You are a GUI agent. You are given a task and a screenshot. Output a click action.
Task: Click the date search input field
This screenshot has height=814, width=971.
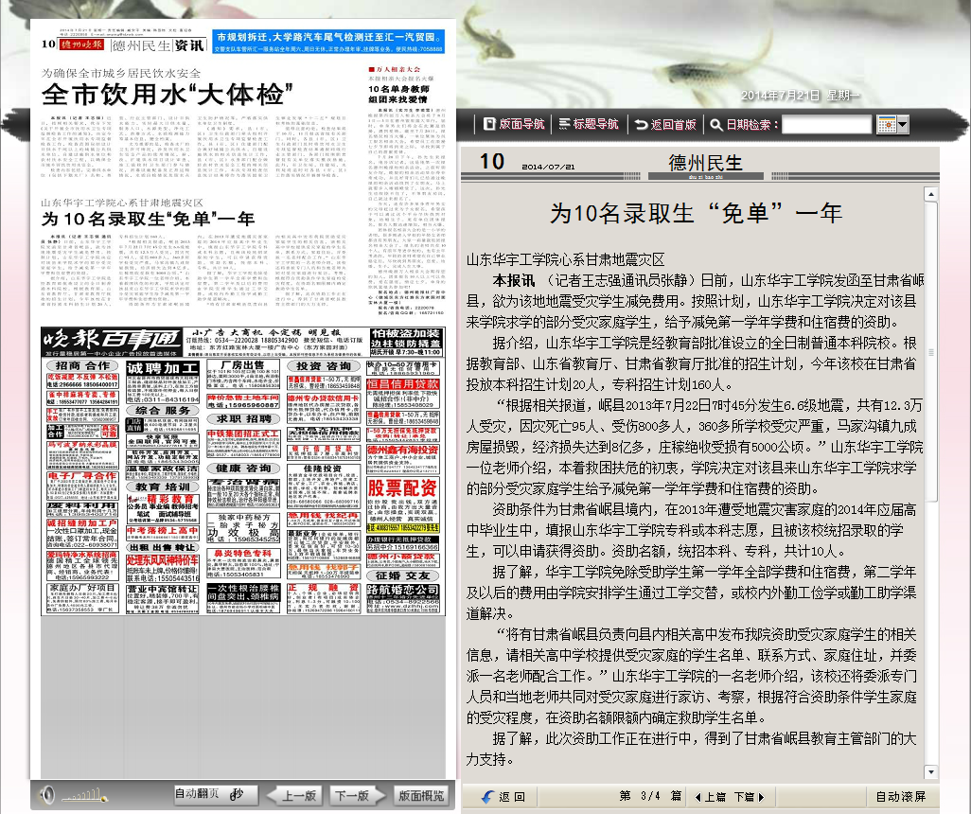coord(825,124)
